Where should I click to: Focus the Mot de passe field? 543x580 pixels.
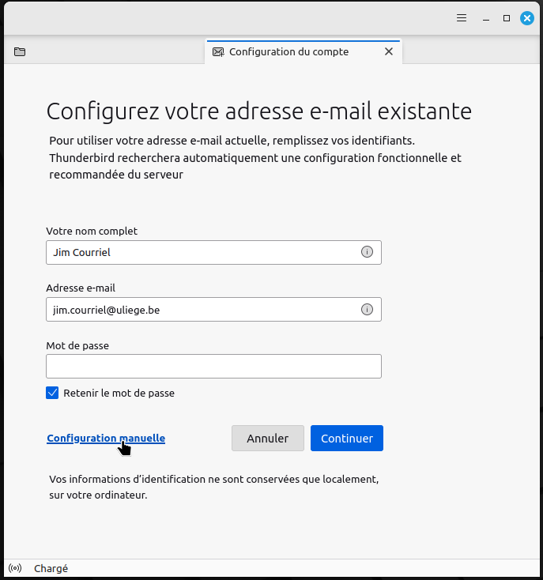(213, 366)
